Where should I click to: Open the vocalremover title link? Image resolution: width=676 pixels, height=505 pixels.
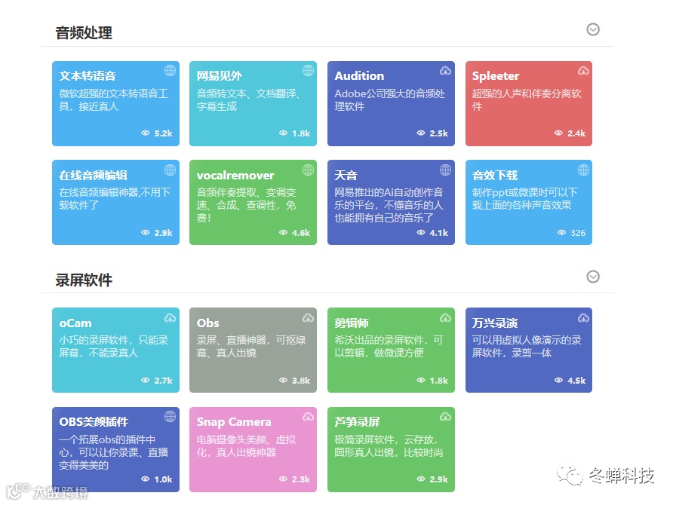[x=235, y=176]
